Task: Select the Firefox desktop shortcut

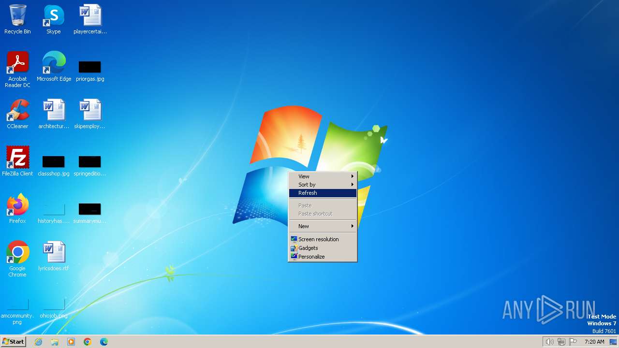Action: [x=17, y=209]
